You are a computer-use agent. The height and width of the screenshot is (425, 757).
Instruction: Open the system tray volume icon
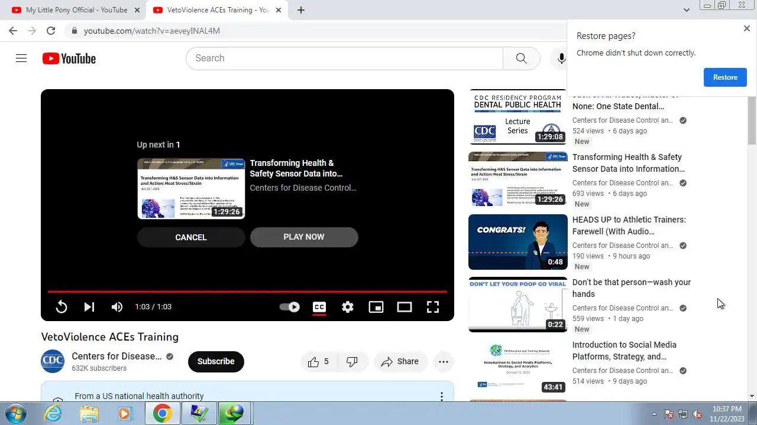[x=697, y=414]
